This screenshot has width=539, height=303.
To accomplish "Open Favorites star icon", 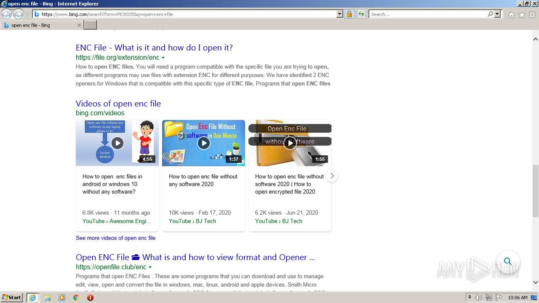I will coord(522,15).
